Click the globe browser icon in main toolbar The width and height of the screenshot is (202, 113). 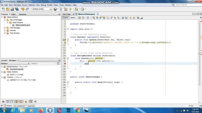(x=55, y=9)
